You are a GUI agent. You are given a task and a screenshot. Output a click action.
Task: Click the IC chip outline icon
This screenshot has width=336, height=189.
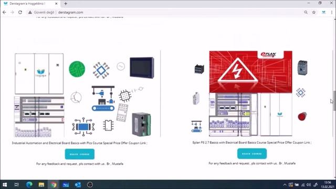point(108,125)
